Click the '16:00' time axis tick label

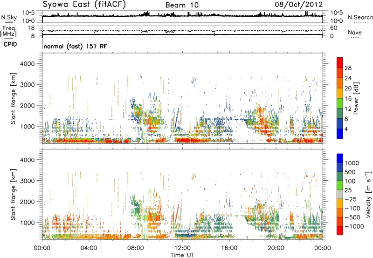pyautogui.click(x=229, y=248)
